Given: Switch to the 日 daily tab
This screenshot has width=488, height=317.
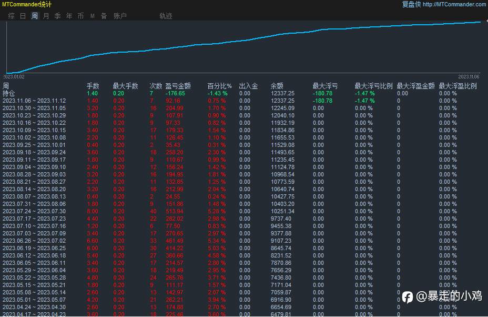Looking at the screenshot, I should coord(23,16).
